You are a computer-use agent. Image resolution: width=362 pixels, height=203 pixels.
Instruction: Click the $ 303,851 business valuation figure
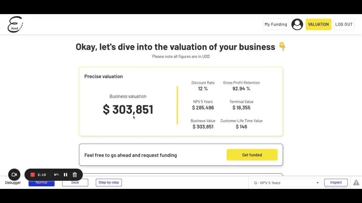tap(128, 109)
